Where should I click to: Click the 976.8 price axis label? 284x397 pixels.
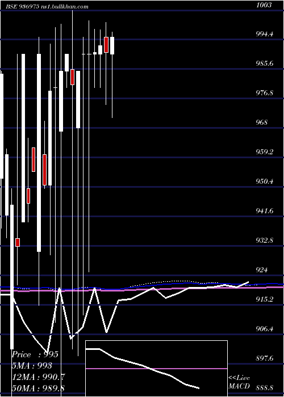pos(265,93)
